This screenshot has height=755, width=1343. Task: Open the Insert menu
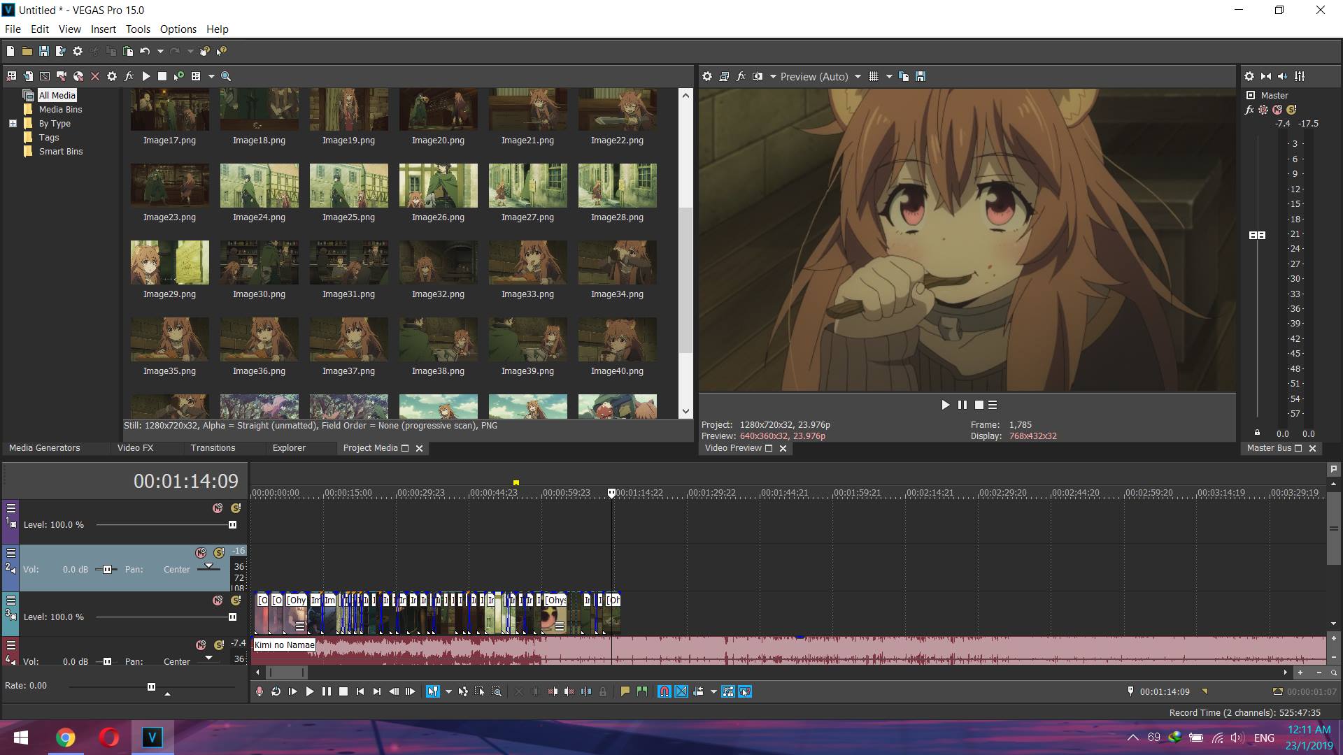[104, 29]
